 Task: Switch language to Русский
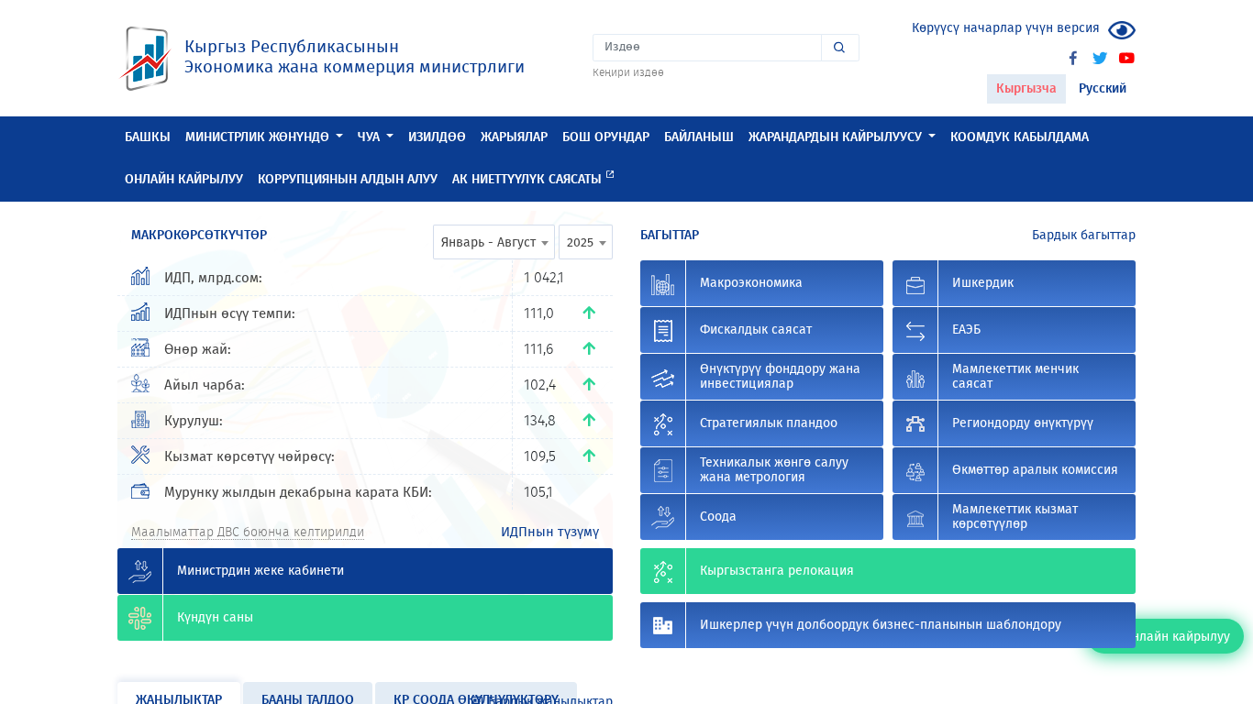coord(1102,89)
